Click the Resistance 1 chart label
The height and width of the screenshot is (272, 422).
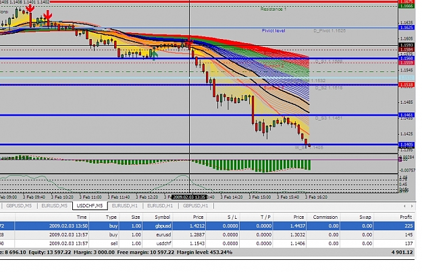(273, 9)
